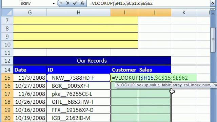Click ID cell FFX__19156XP-D

[78, 110]
